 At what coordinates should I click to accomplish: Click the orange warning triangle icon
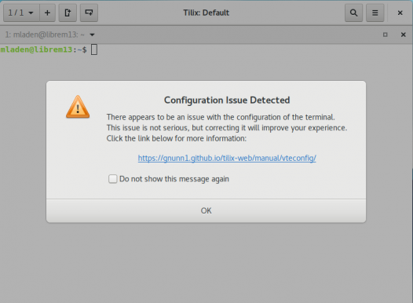point(78,107)
